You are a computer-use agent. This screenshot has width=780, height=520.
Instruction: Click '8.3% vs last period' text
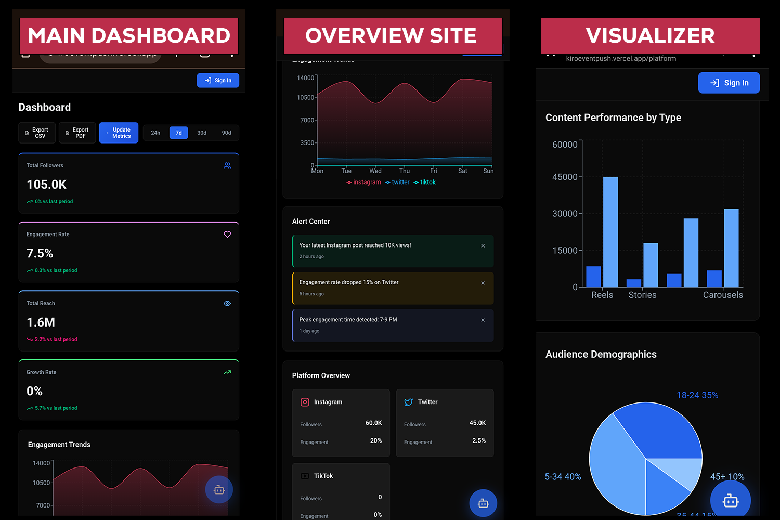56,270
